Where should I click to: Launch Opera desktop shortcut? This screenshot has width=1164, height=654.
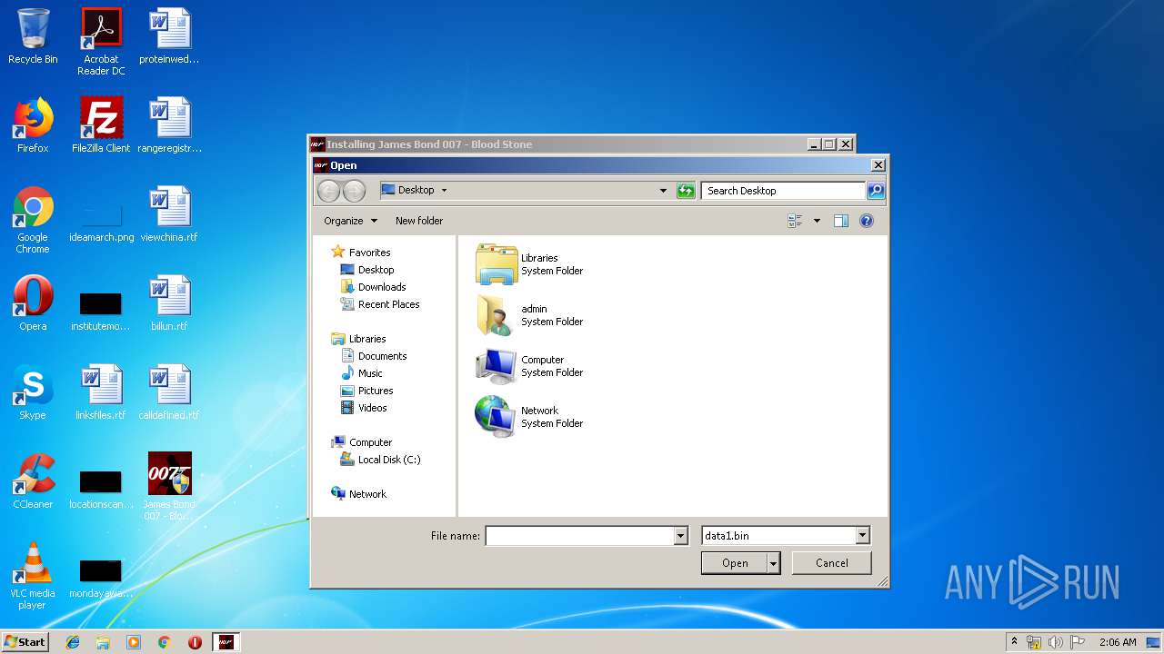[x=33, y=303]
